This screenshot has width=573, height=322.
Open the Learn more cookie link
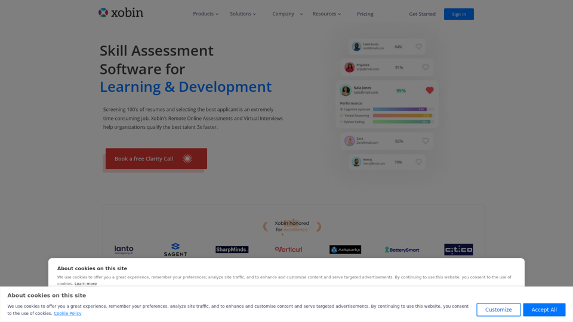pos(85,284)
